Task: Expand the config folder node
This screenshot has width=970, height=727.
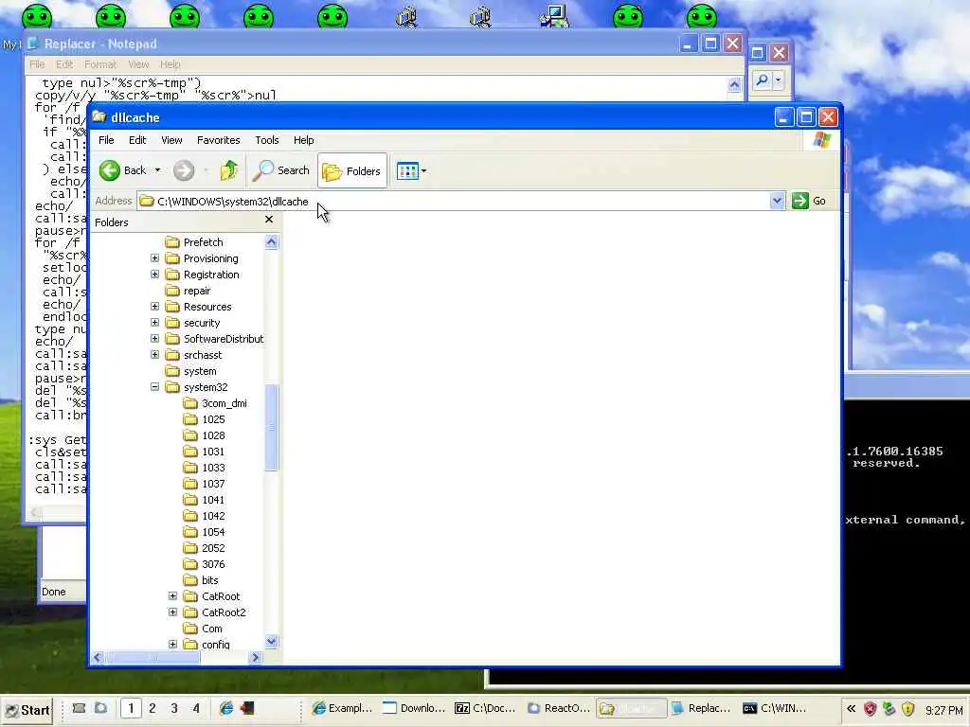Action: click(172, 644)
